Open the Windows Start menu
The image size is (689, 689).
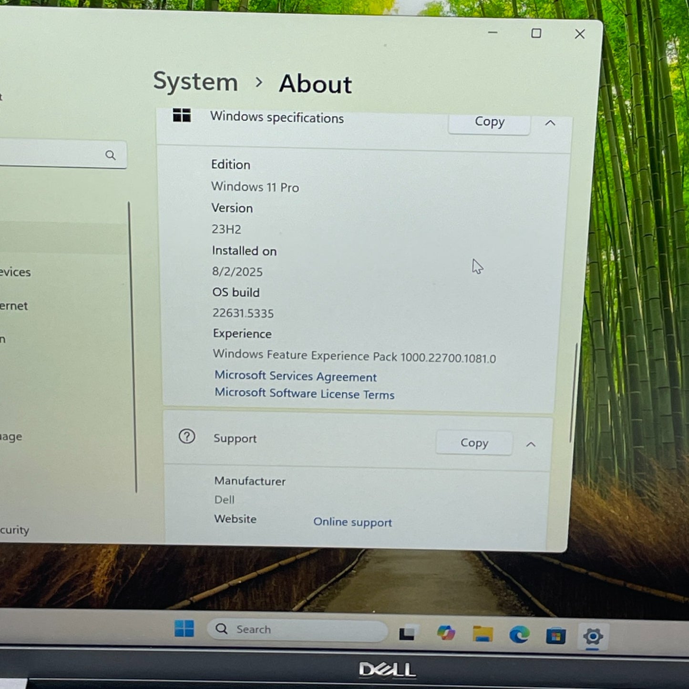pos(184,628)
